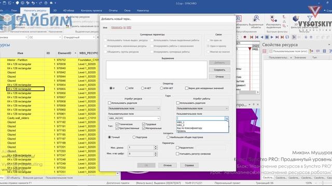Jump to project end with the orange forward icon
Viewport: 332px width, 186px height.
tap(282, 37)
